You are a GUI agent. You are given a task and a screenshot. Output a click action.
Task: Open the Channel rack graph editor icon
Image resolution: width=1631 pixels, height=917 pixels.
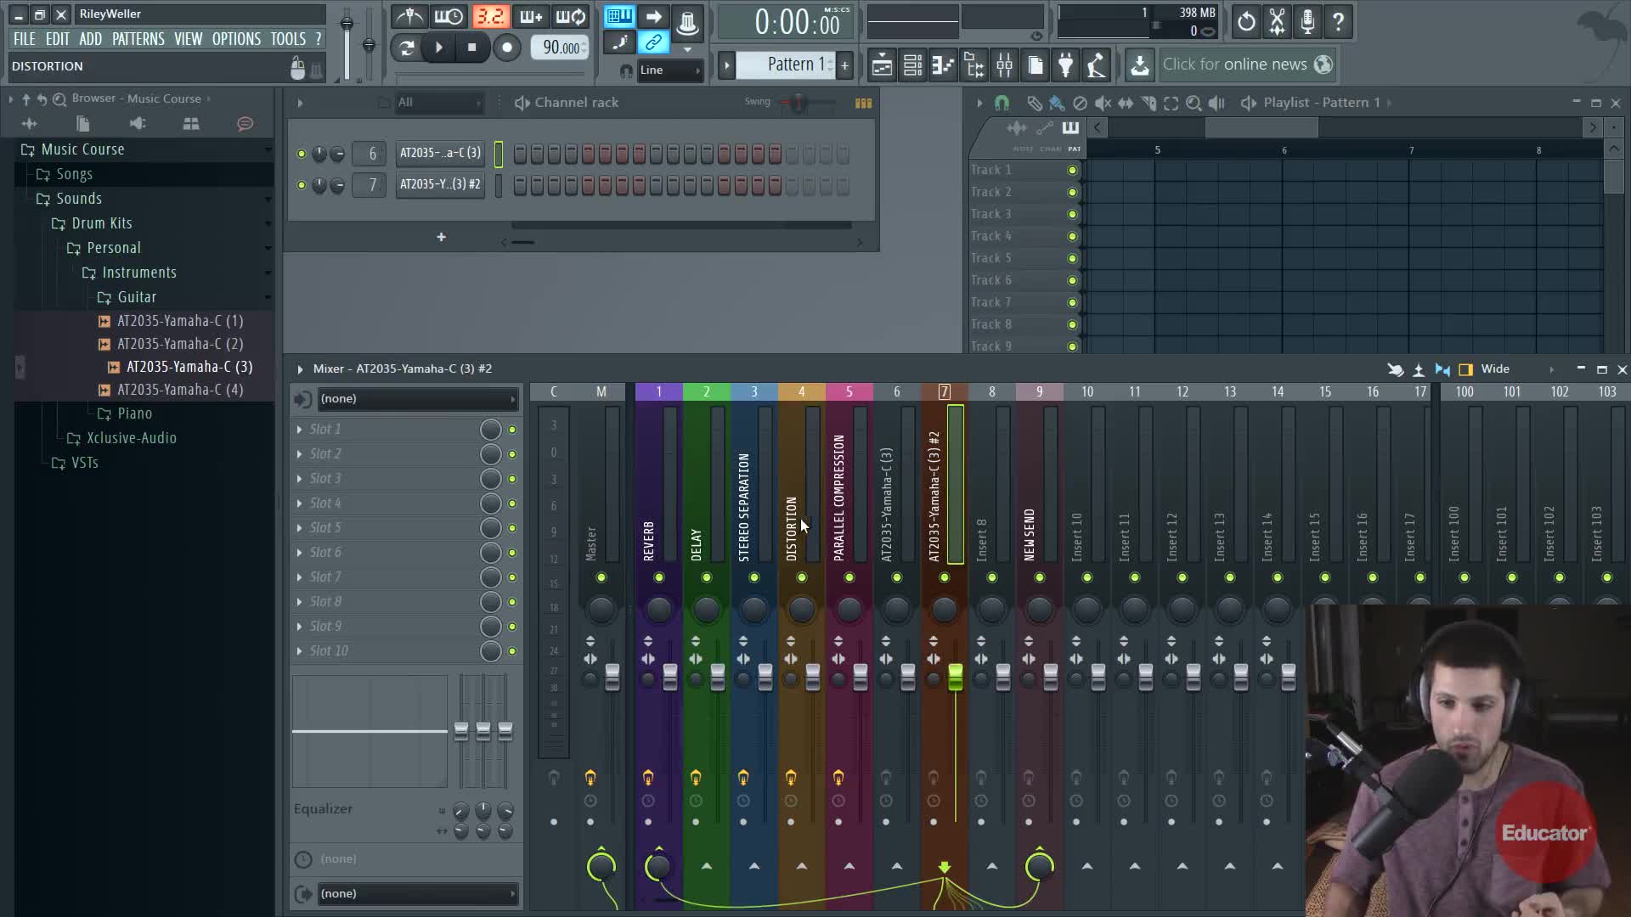click(863, 103)
